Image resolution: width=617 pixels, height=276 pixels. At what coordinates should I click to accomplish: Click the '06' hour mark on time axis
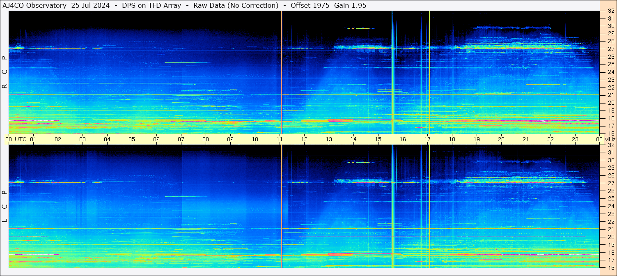[156, 139]
